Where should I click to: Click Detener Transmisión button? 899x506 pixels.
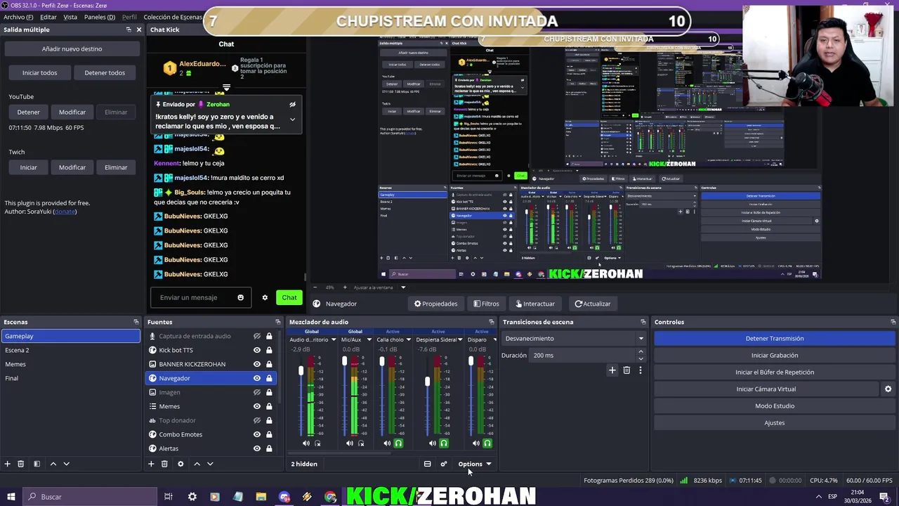(x=775, y=339)
